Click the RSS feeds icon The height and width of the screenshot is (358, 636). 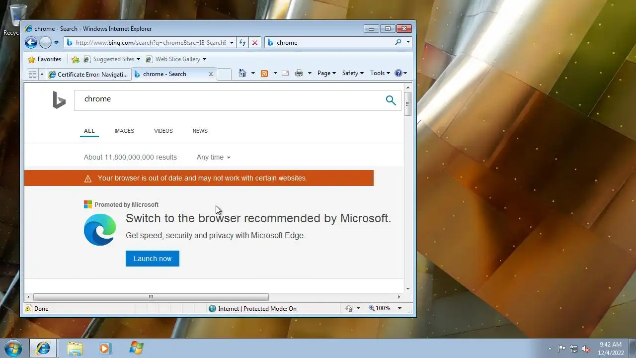[264, 73]
